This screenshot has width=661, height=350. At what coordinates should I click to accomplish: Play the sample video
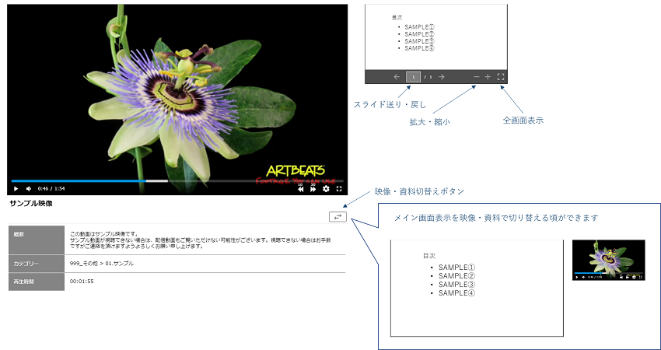[16, 189]
